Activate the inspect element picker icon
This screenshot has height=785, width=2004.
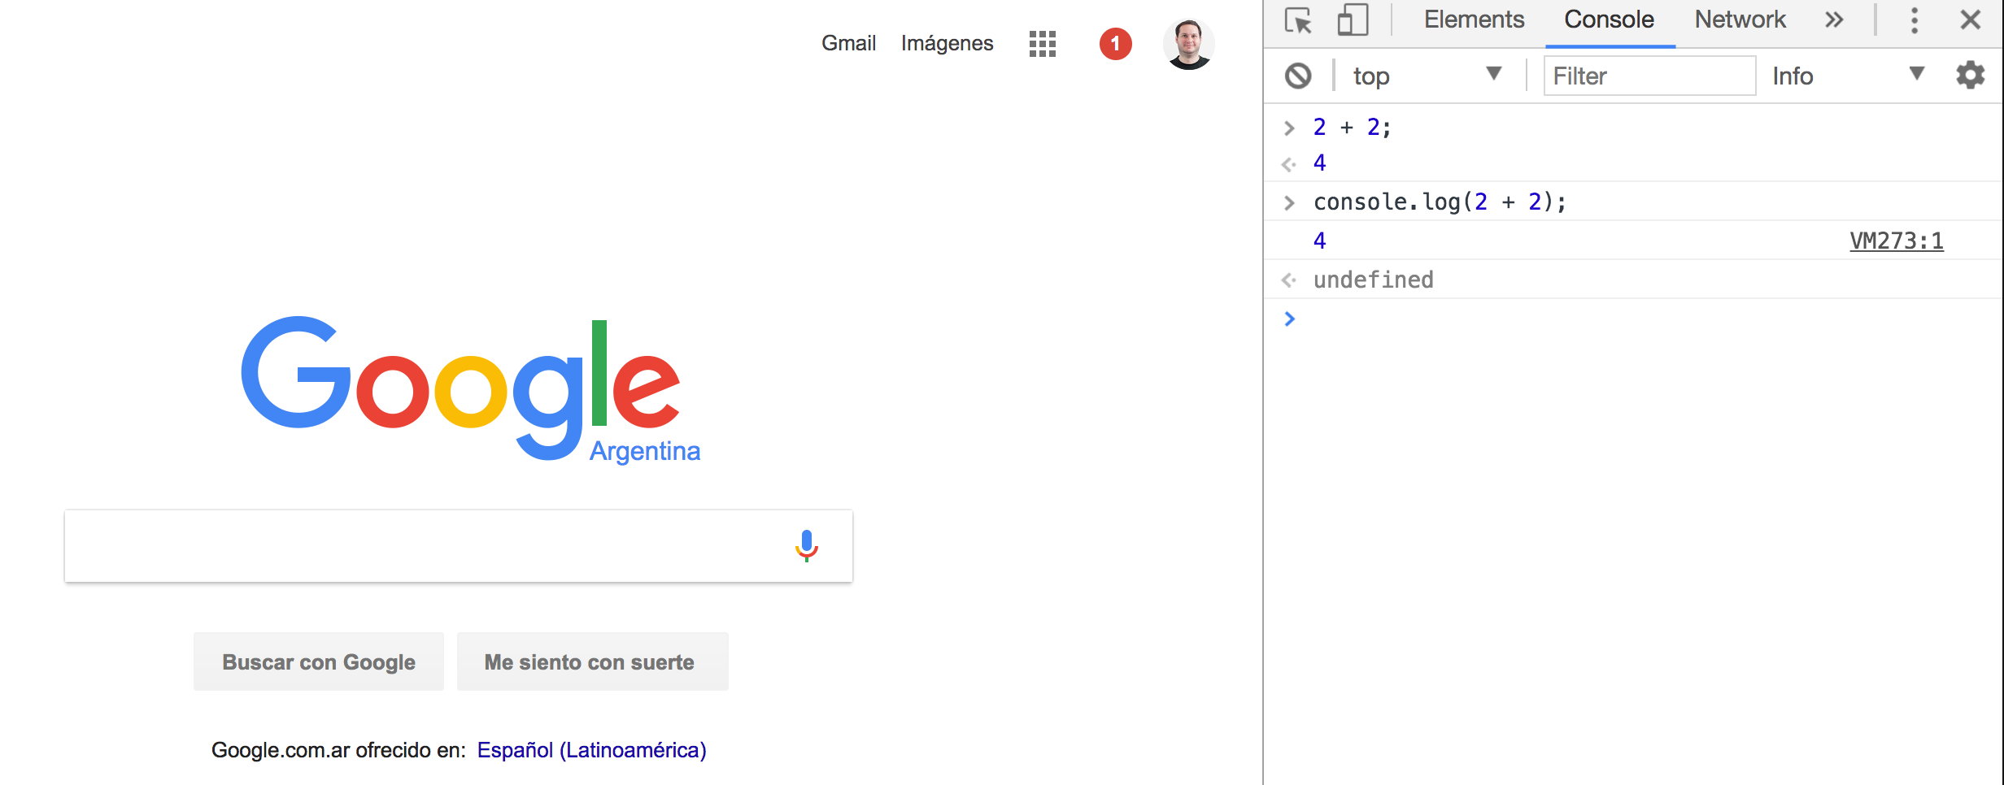tap(1298, 20)
